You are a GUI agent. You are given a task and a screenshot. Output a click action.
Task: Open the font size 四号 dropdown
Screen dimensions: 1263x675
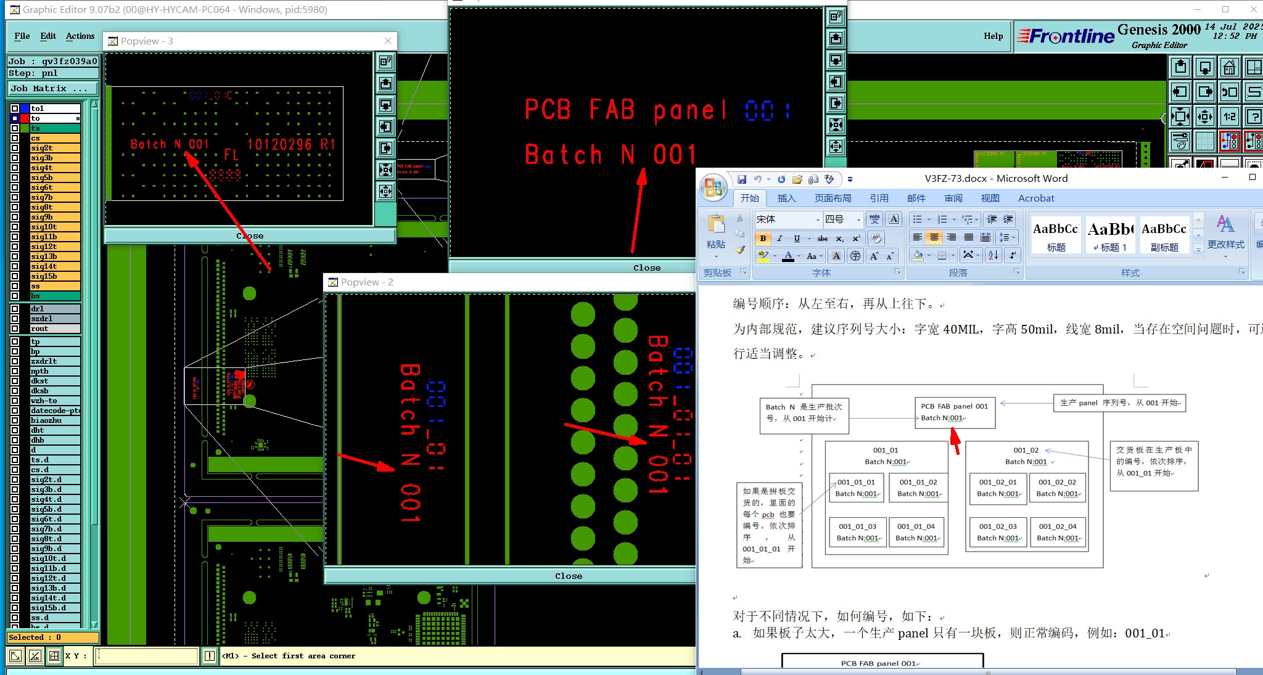tap(858, 219)
